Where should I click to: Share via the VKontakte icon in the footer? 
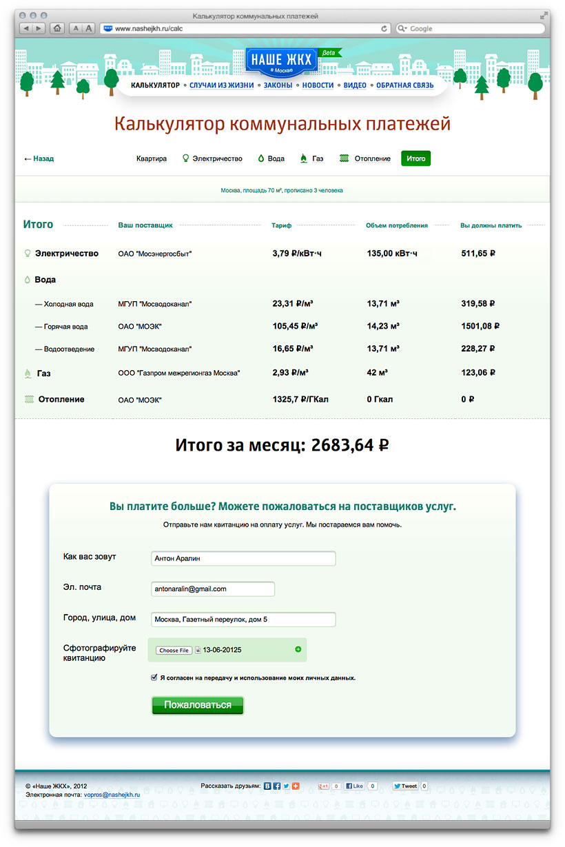tap(267, 786)
